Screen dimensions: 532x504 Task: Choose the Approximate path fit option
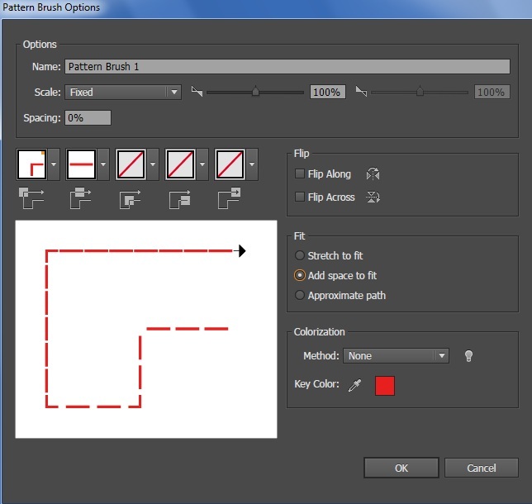(x=300, y=295)
